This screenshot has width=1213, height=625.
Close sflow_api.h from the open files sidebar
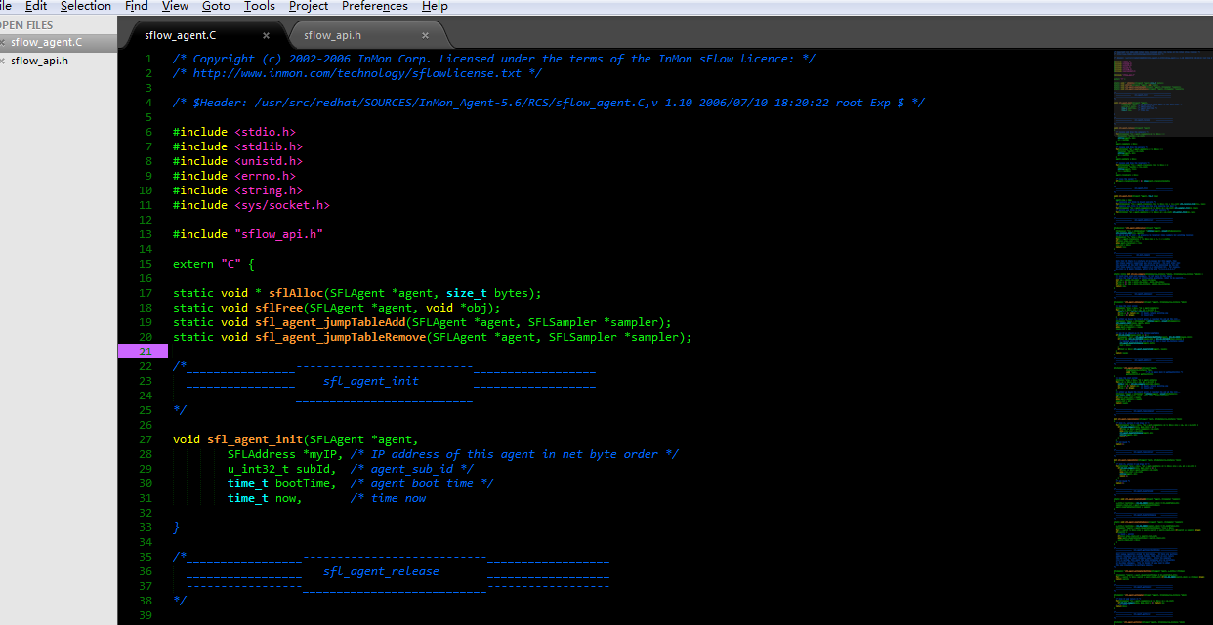pos(3,61)
